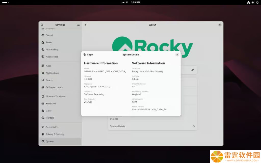This screenshot has width=261, height=163.
Task: Click the Power battery icon in sidebar
Action: [43, 43]
